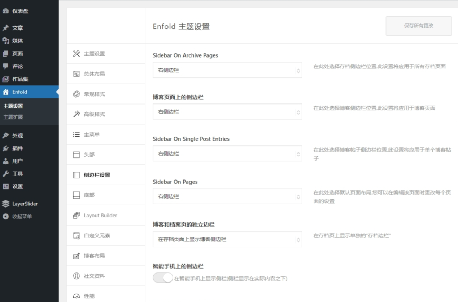Viewport: 458px width, 302px height.
Task: Click the Enfold 主题设置 page heading
Action: coord(181,26)
